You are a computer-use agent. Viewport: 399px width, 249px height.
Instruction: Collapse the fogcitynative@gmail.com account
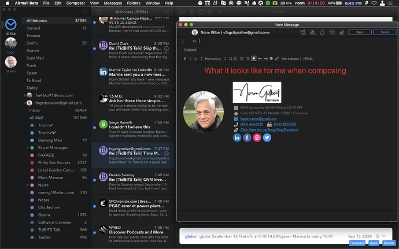coord(25,103)
